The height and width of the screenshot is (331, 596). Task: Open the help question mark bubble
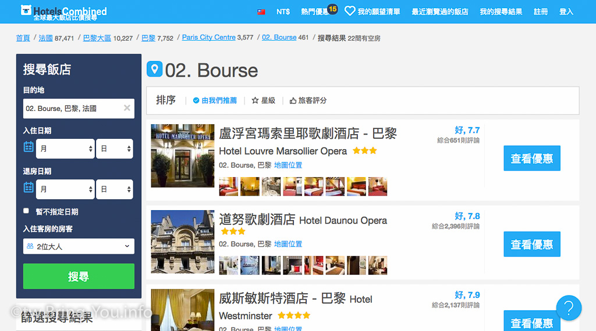pyautogui.click(x=569, y=308)
